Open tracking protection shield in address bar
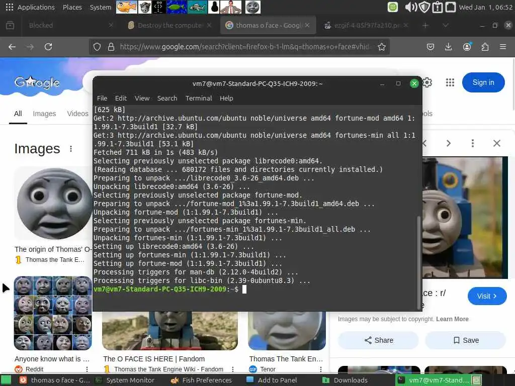The width and height of the screenshot is (515, 386). 97,47
